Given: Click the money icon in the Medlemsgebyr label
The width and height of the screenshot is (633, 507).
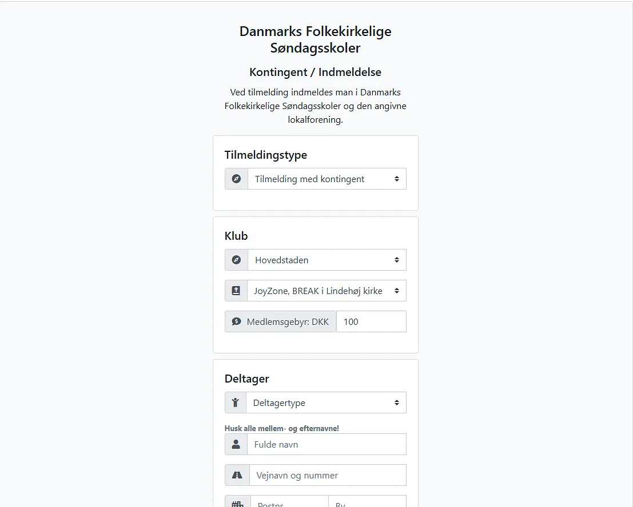Looking at the screenshot, I should pos(236,321).
